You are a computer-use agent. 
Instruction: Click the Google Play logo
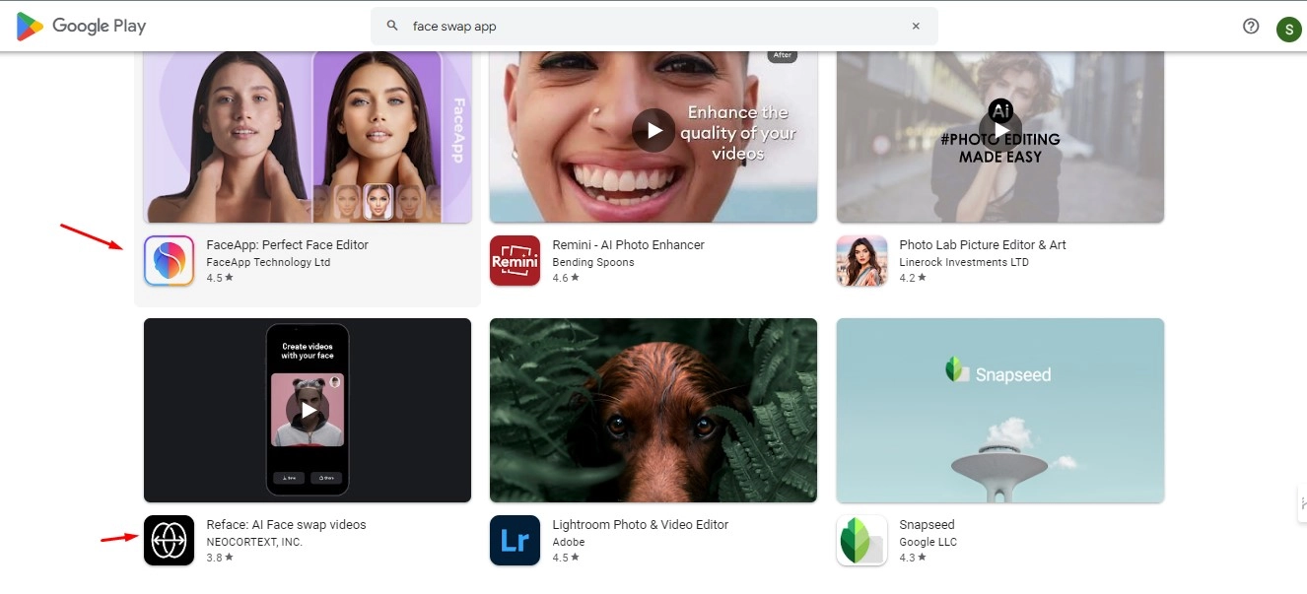click(x=81, y=27)
